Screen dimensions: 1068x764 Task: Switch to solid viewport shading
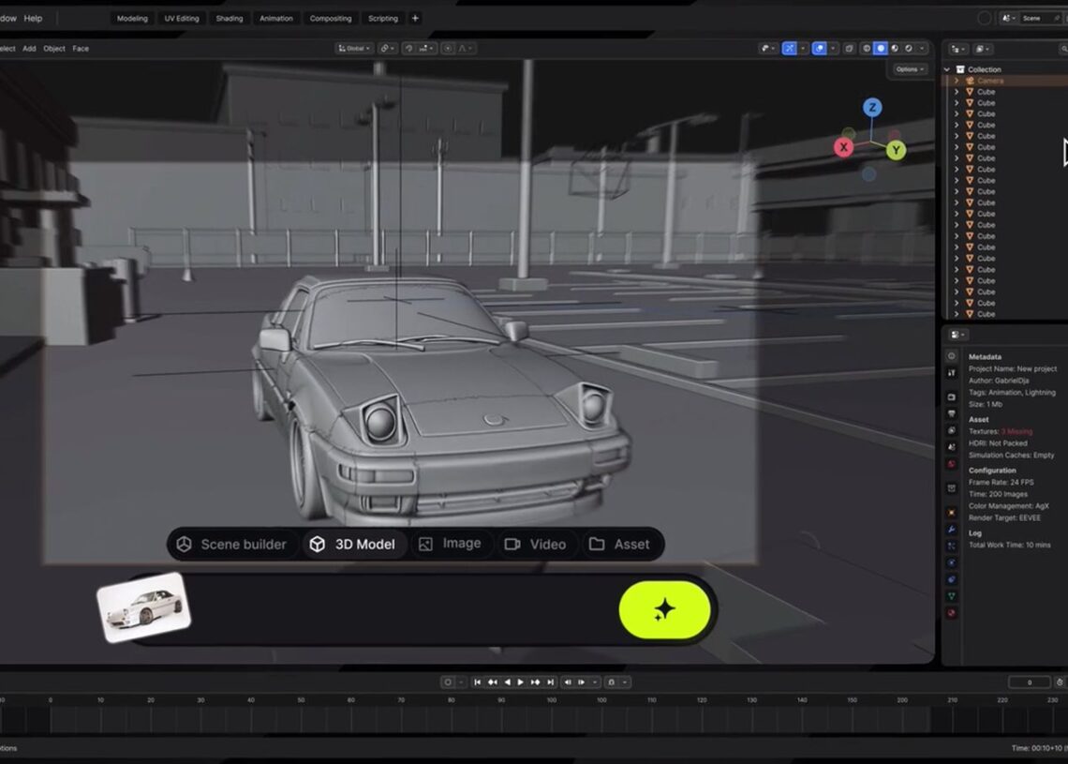coord(881,49)
